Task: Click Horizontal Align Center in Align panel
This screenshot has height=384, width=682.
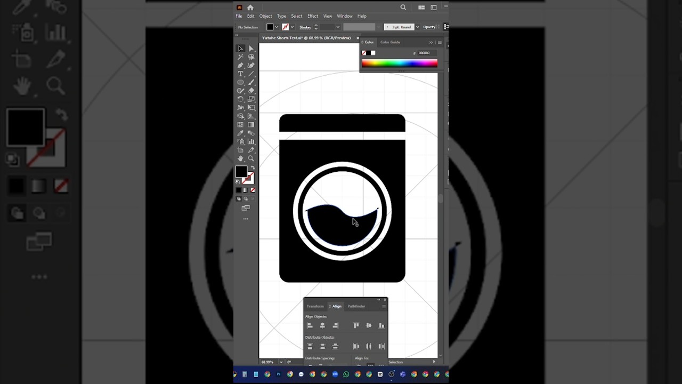Action: [x=322, y=325]
